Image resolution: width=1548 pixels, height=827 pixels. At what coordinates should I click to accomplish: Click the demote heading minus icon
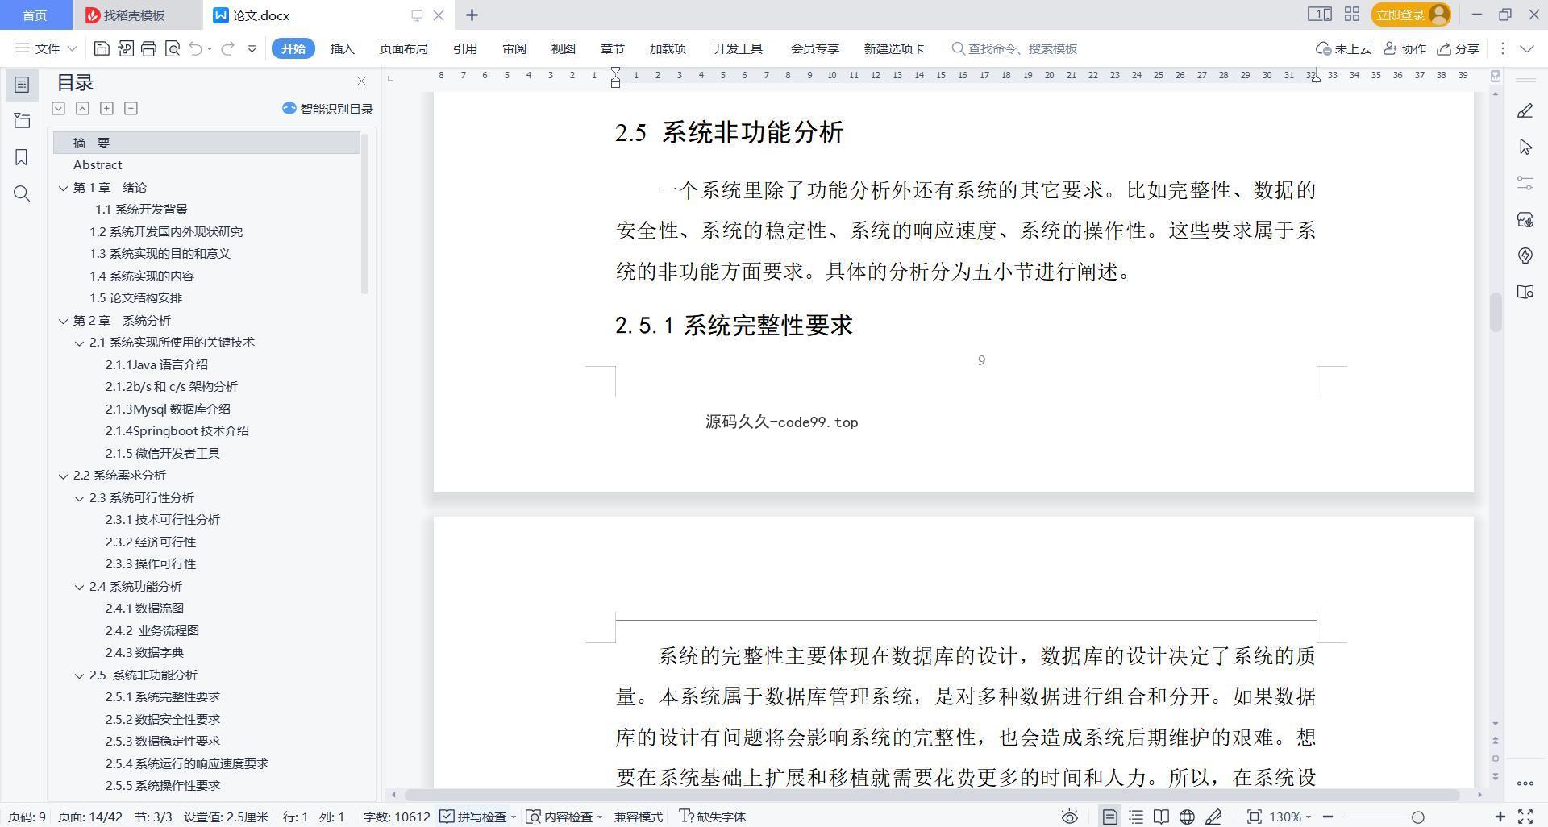click(x=131, y=108)
